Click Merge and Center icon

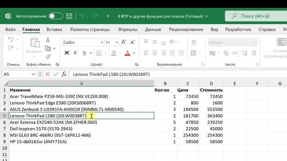(193, 53)
